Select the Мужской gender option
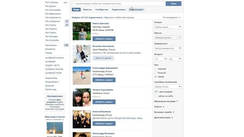This screenshot has width=244, height=137. pyautogui.click(x=156, y=73)
